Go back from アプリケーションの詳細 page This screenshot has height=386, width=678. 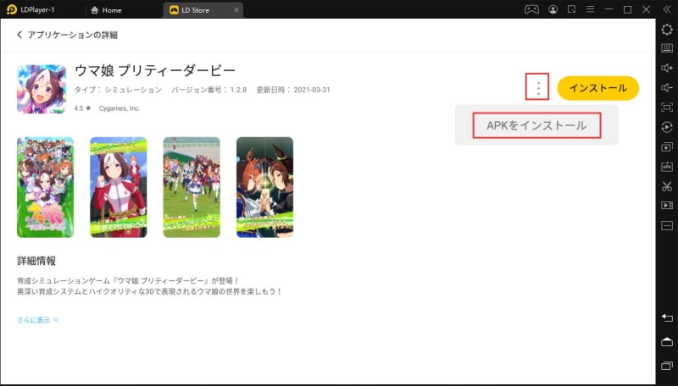click(x=19, y=35)
